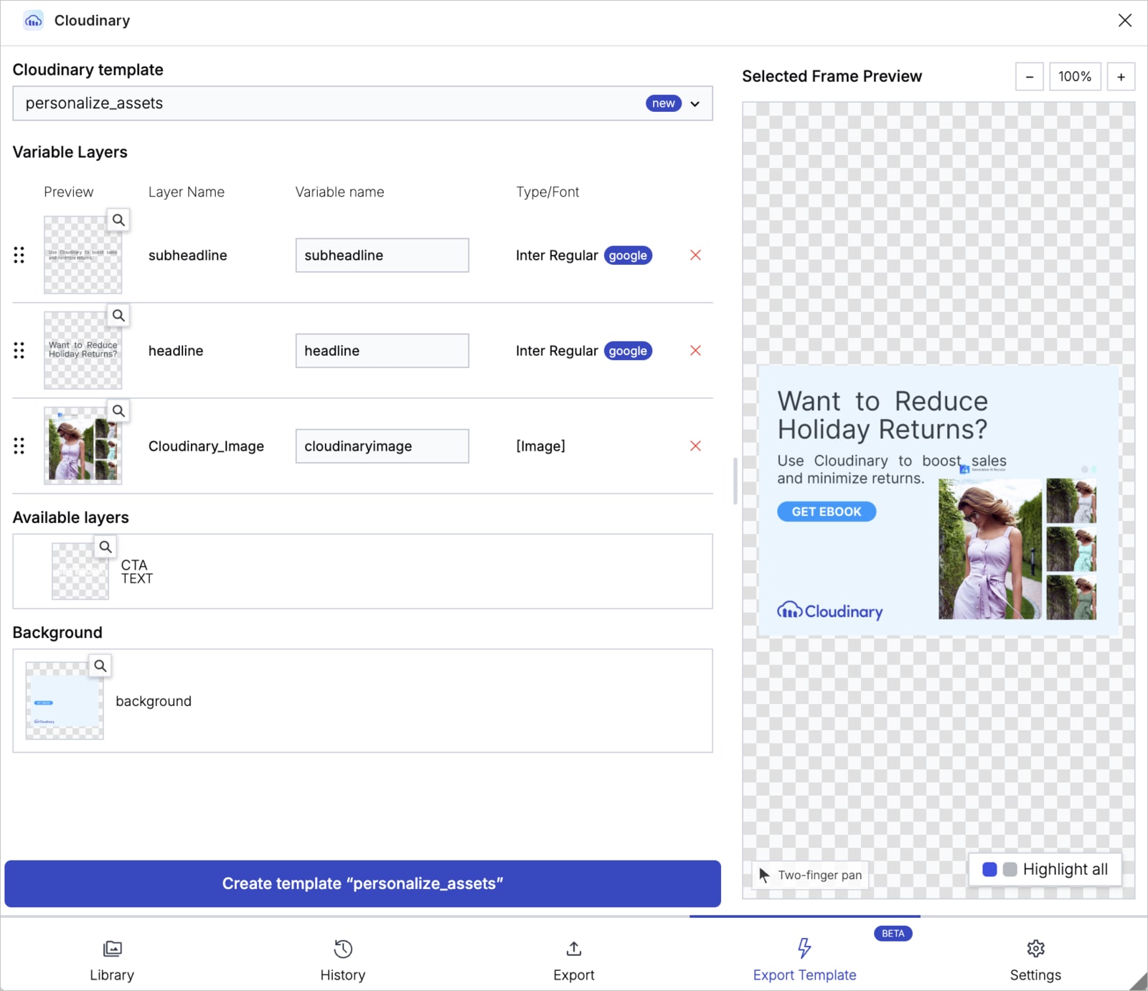Click the Cloudinary_Image layer name
Screen dimensions: 1148x991
(x=206, y=446)
